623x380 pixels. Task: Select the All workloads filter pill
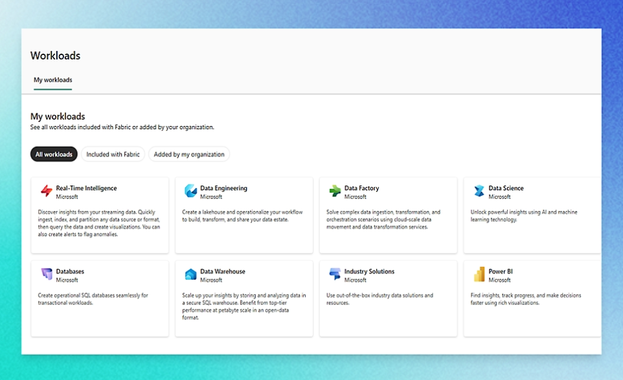54,154
